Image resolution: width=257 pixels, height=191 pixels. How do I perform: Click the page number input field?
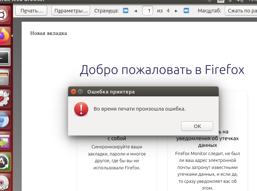point(148,11)
